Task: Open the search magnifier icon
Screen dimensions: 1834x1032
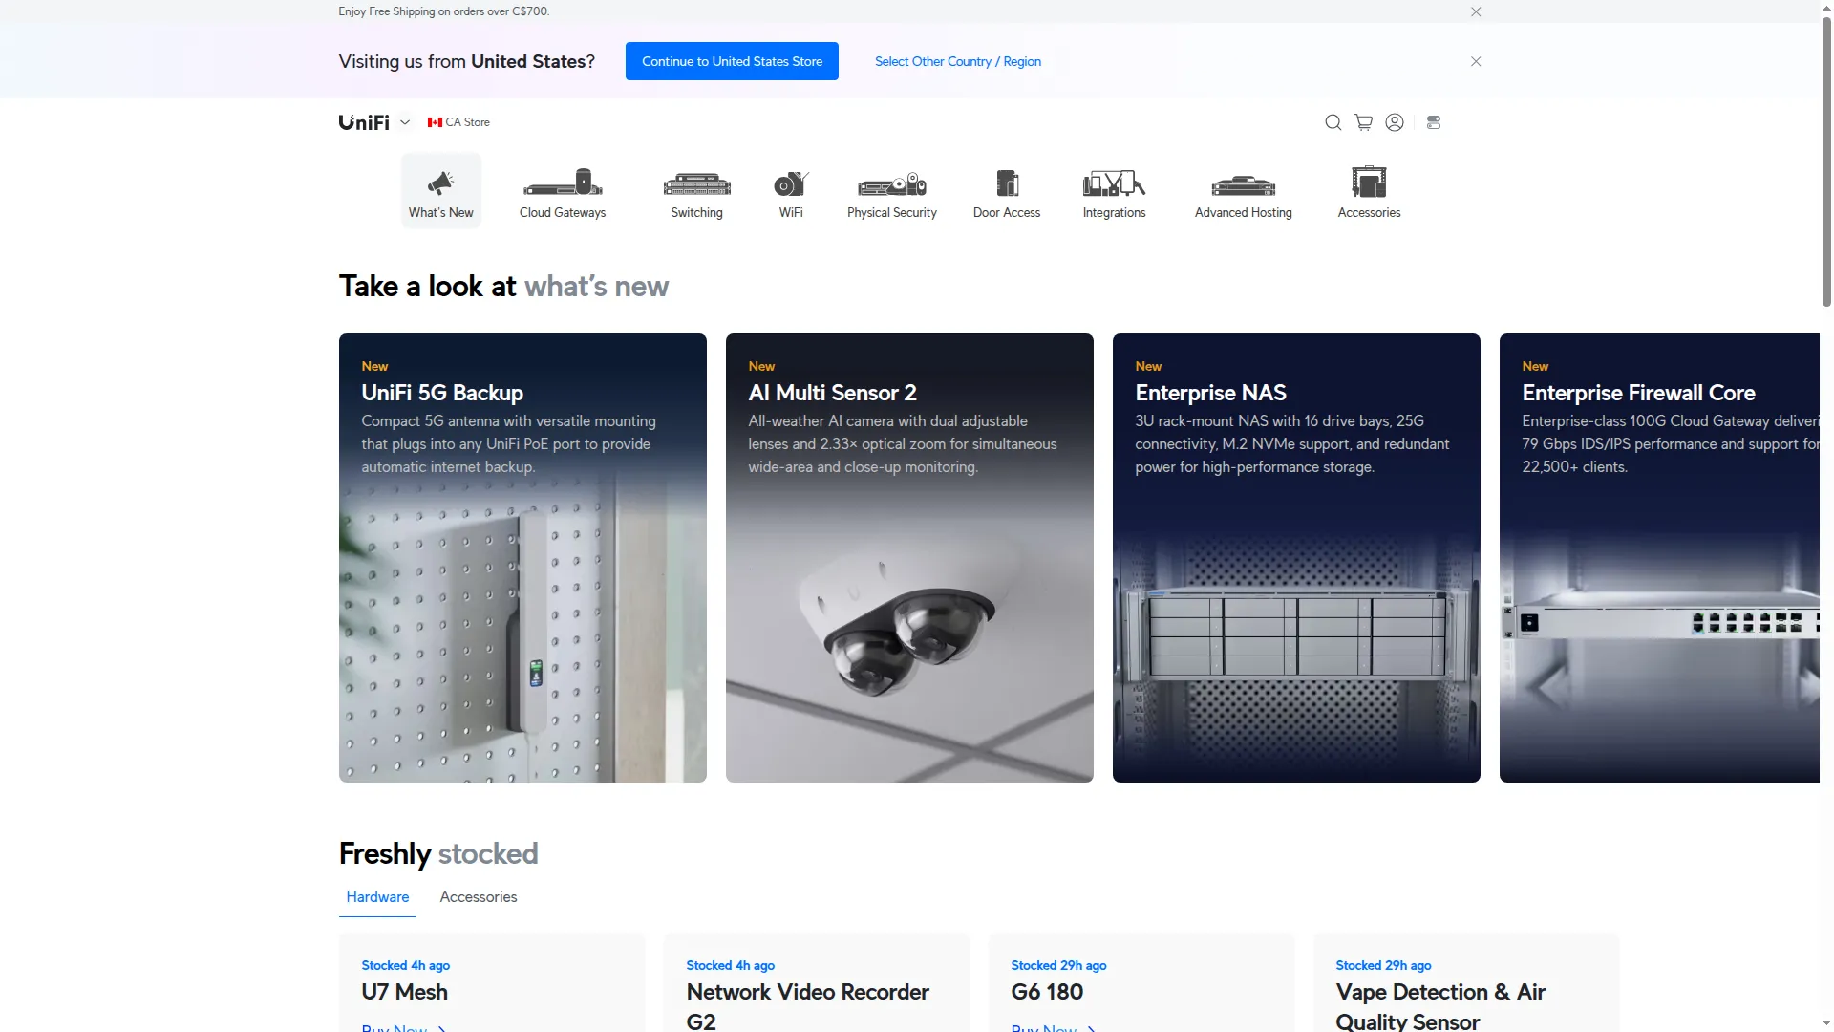Action: [1333, 122]
